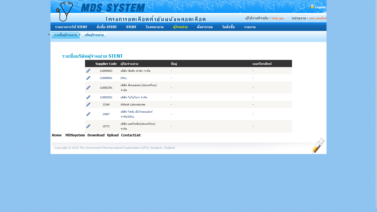Click edit pencil for supplier 110000053

click(88, 71)
